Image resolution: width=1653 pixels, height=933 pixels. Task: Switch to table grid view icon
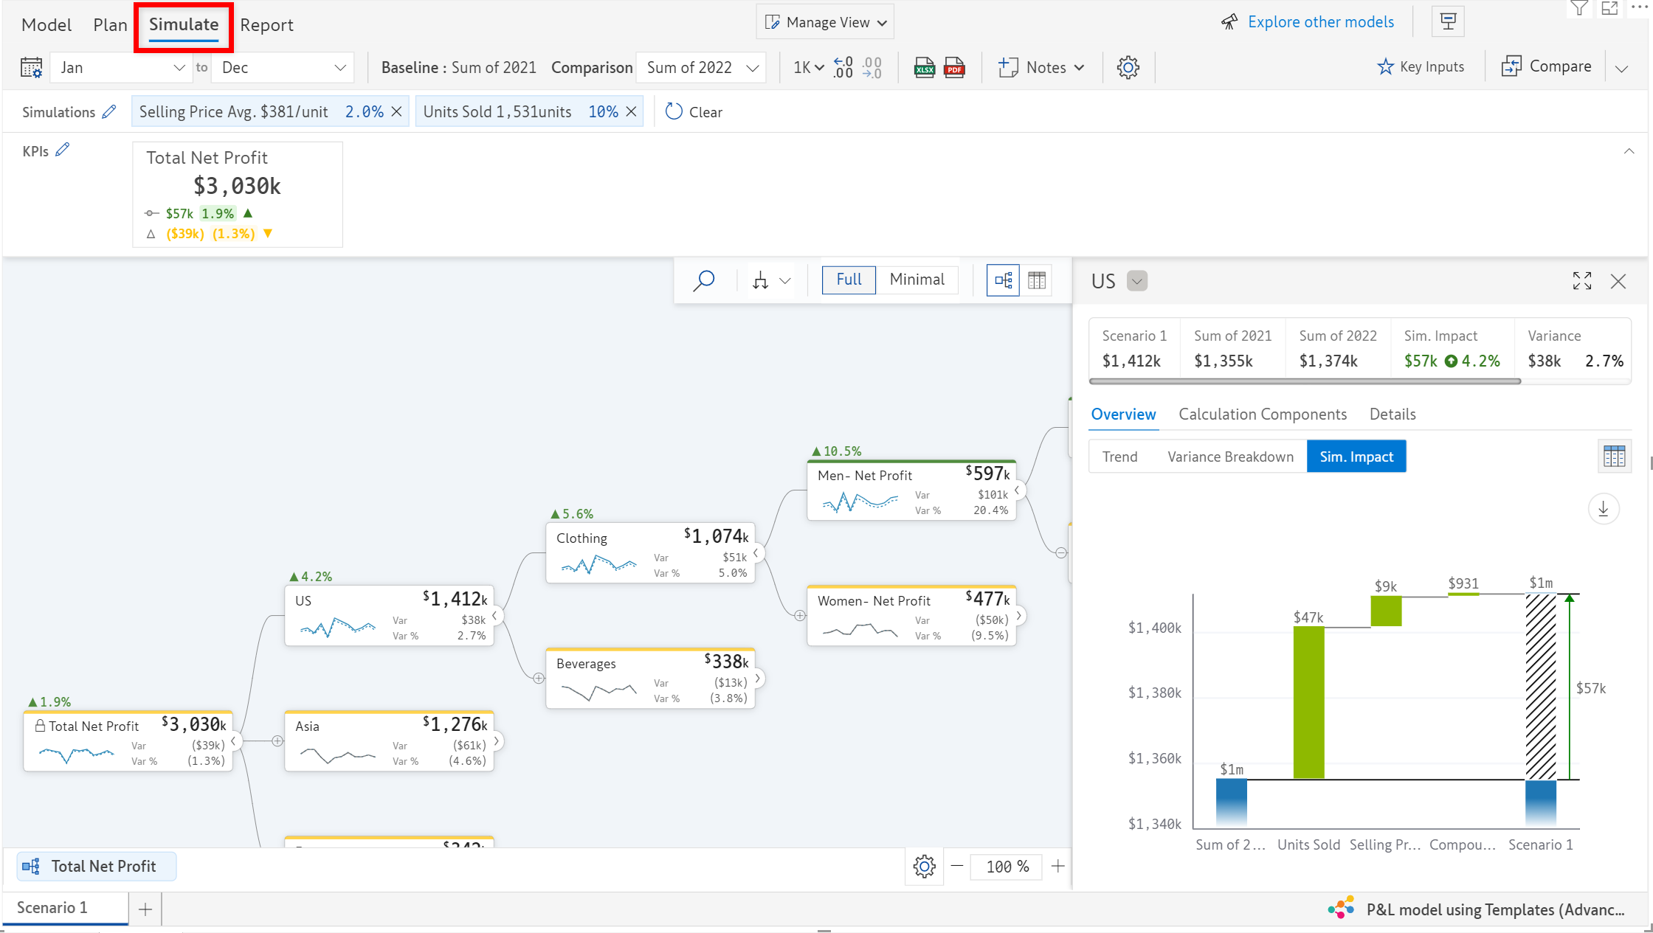coord(1037,280)
